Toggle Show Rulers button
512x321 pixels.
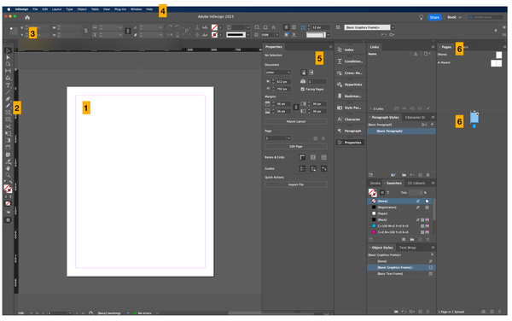click(x=302, y=157)
